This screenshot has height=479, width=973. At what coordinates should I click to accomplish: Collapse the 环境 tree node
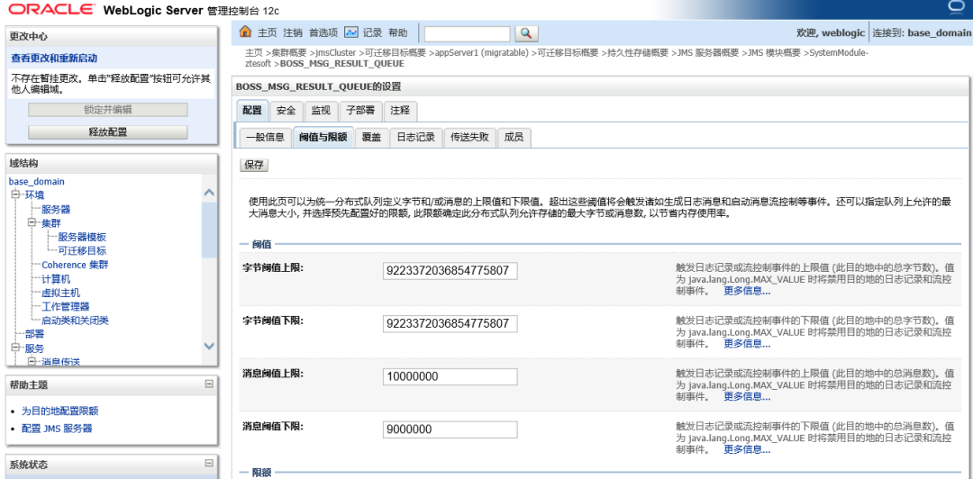(x=16, y=194)
